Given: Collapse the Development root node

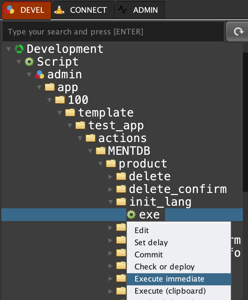Looking at the screenshot, I should tap(9, 49).
